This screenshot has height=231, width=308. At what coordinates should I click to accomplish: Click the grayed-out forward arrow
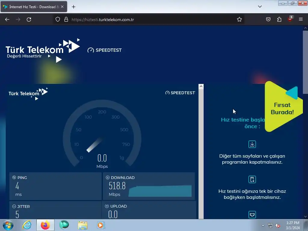pos(18,20)
